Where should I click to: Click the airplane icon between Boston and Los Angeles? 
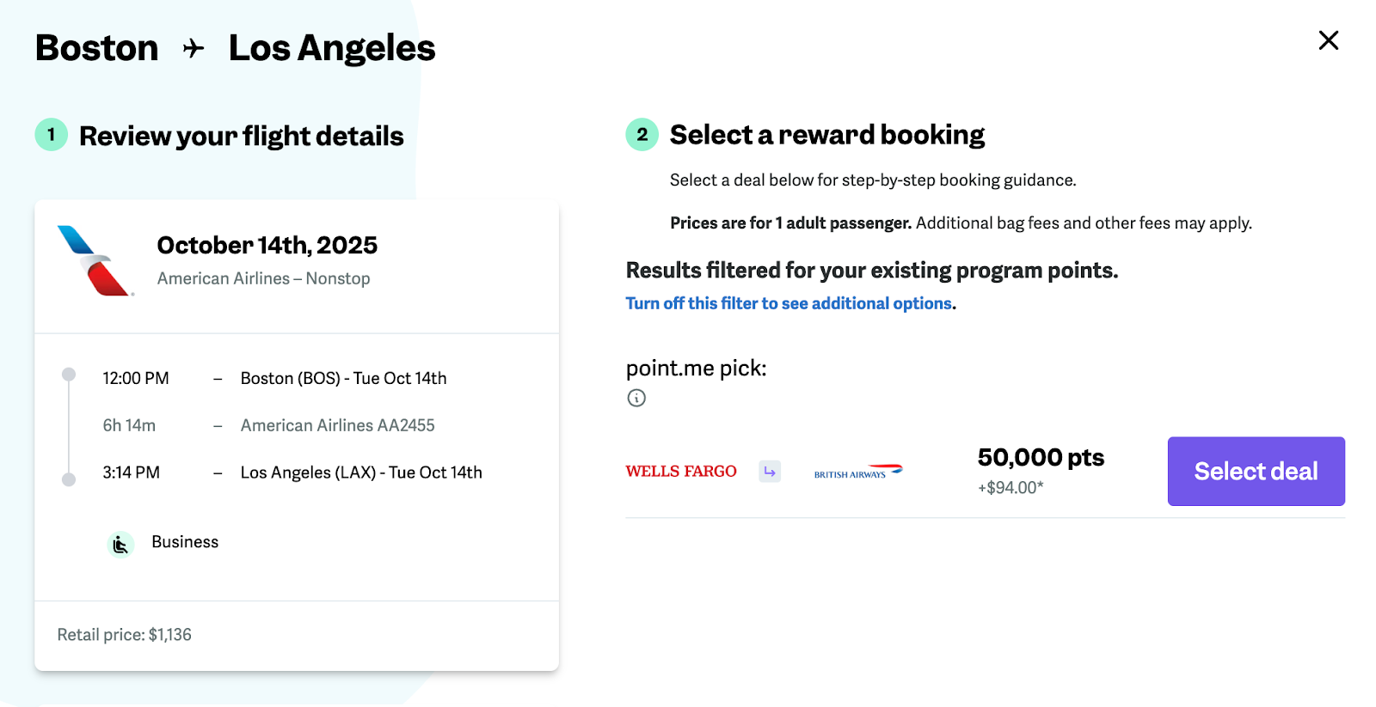pos(193,48)
